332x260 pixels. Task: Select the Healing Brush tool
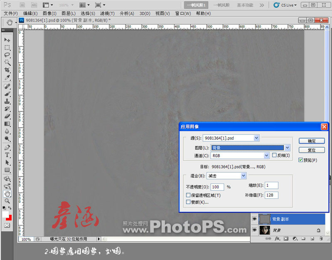(7, 86)
